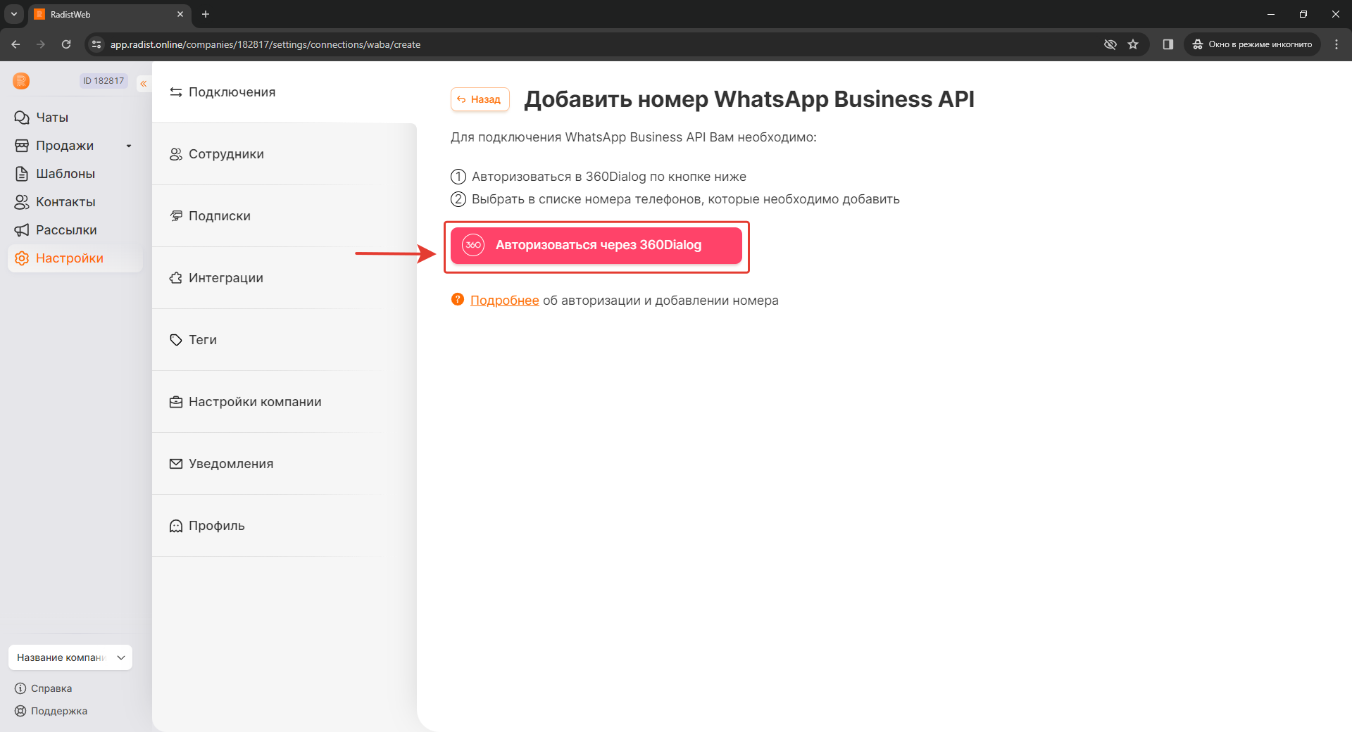Click the browser back arrow
This screenshot has width=1352, height=732.
pyautogui.click(x=15, y=44)
